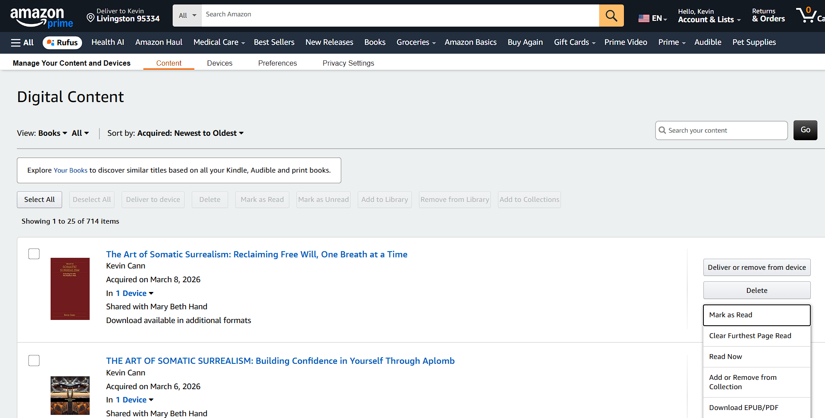825x418 pixels.
Task: Expand the Medical Care menu
Action: click(x=219, y=42)
